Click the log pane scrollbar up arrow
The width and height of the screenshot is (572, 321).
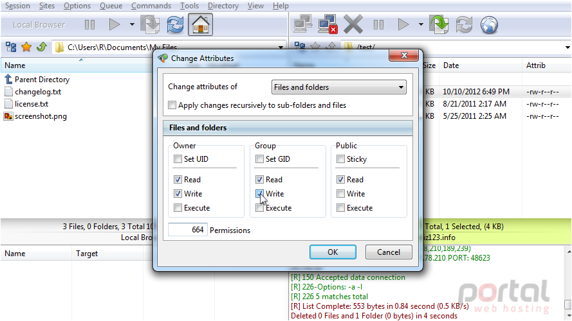[x=568, y=252]
